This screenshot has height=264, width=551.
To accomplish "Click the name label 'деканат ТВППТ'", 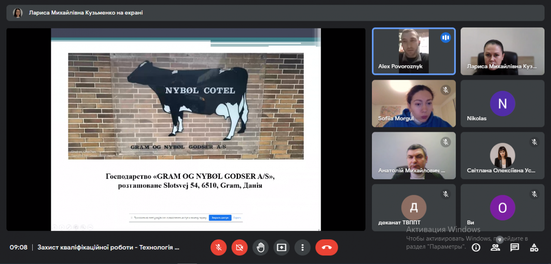I will tap(399, 223).
